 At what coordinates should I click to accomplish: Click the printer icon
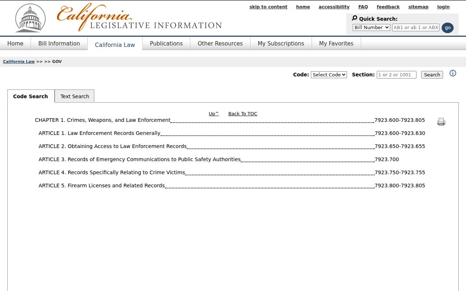441,122
